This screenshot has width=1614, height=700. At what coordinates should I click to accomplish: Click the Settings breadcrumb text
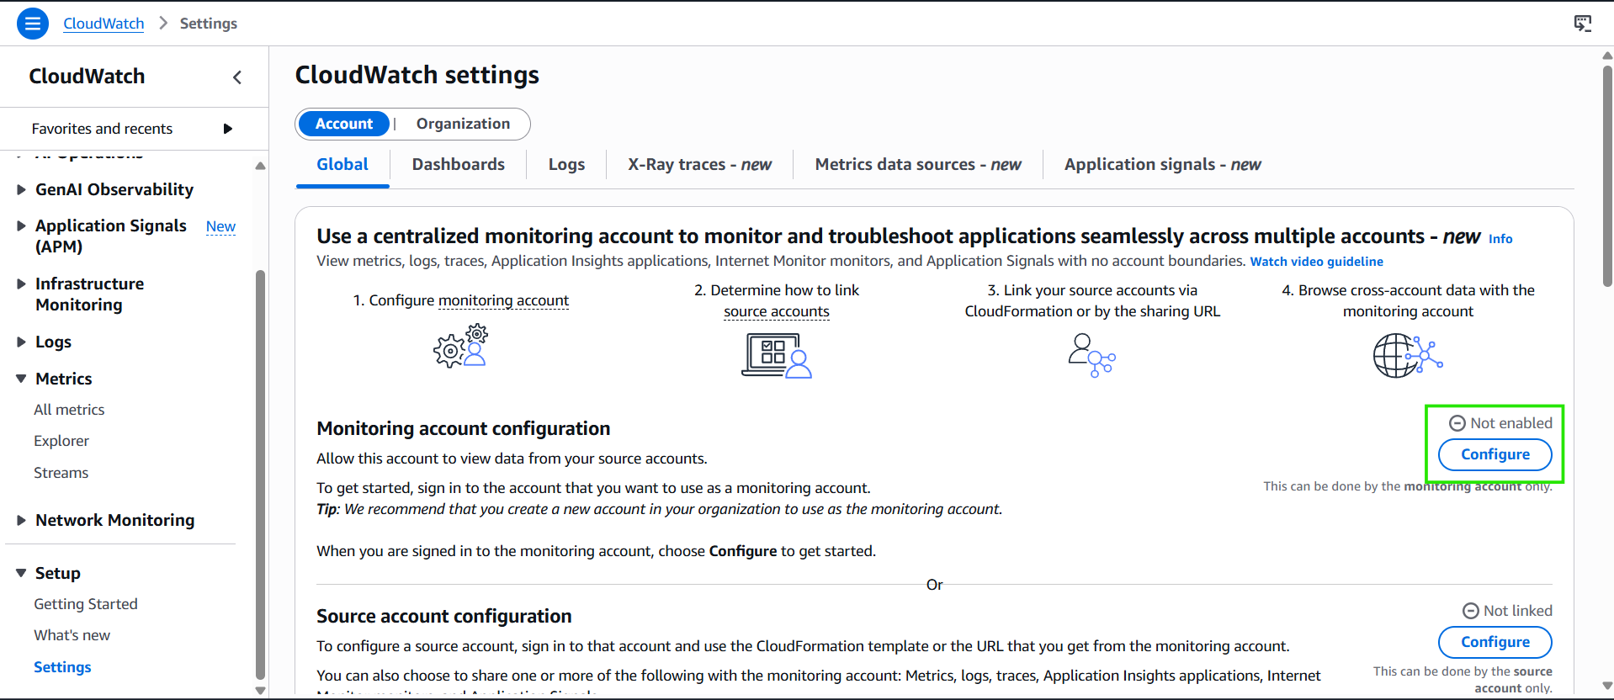pos(208,24)
